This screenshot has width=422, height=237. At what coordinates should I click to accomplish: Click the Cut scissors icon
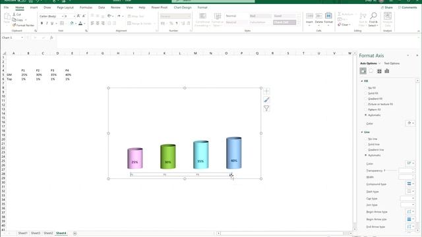coord(15,14)
